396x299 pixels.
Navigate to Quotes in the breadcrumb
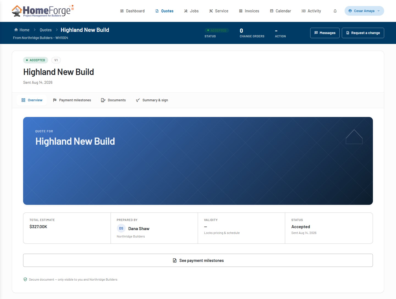[46, 30]
